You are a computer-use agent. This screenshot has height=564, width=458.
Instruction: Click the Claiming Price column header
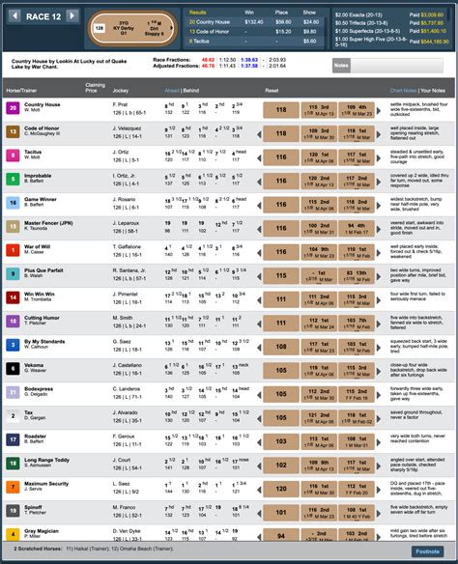click(95, 88)
